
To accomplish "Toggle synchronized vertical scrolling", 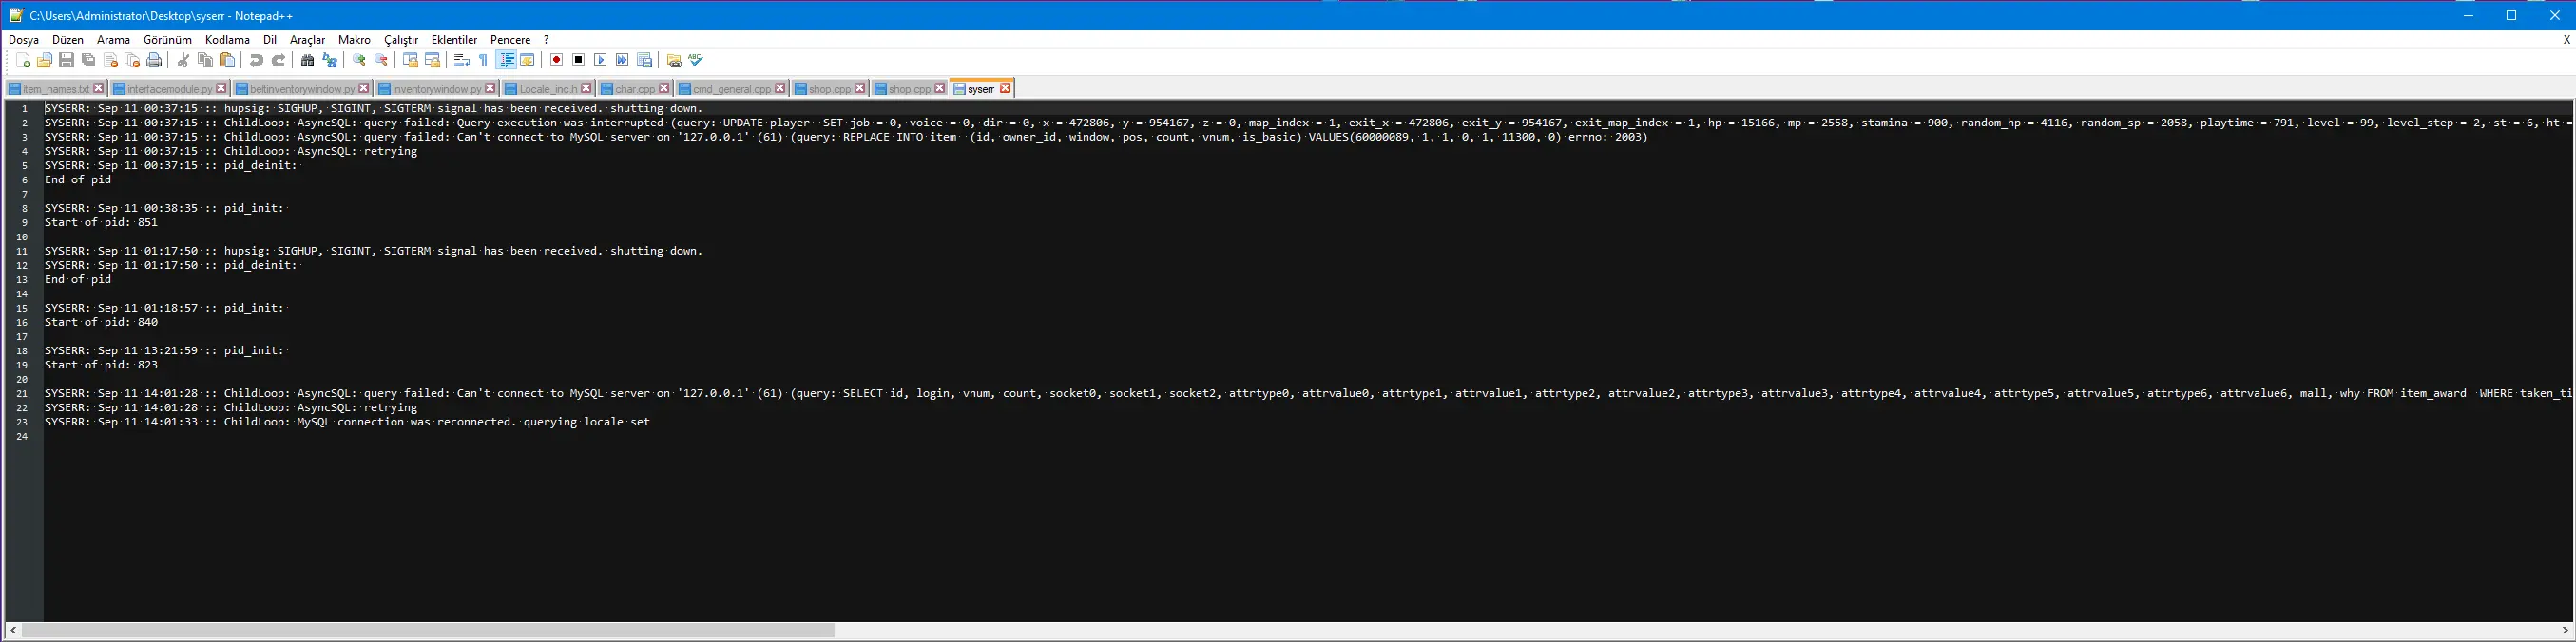I will tap(410, 61).
